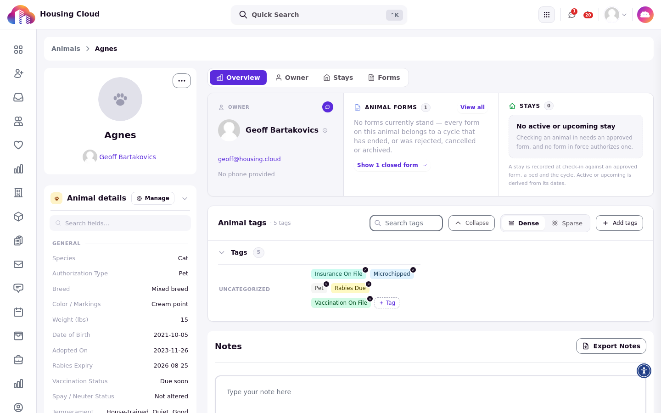Viewport: 661px width, 413px height.
Task: Click the Search fields input
Action: coord(120,223)
